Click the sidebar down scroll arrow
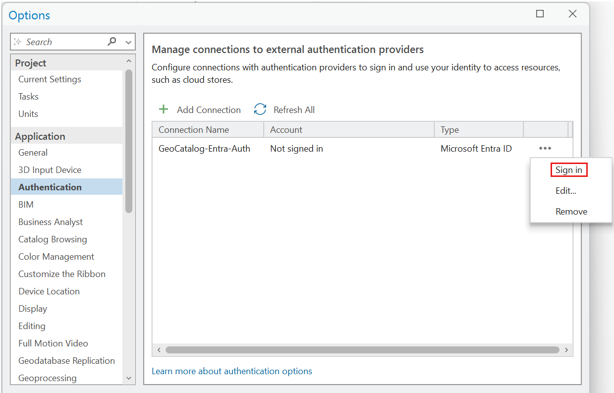 [128, 378]
